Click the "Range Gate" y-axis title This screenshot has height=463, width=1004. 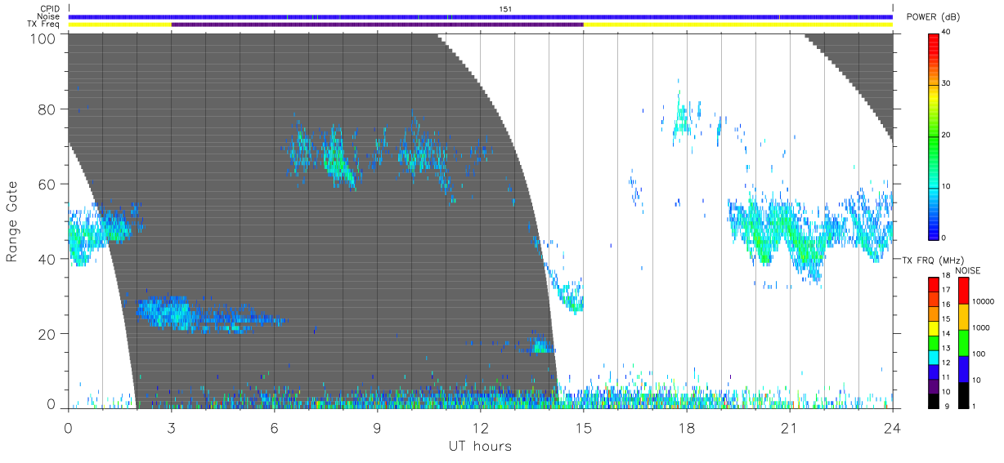coord(12,222)
